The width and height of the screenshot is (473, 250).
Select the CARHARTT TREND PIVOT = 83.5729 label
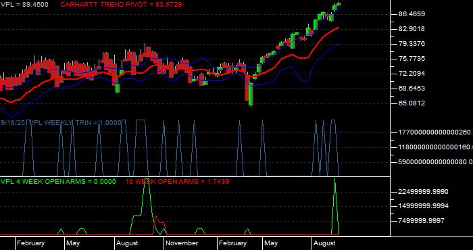pos(121,5)
